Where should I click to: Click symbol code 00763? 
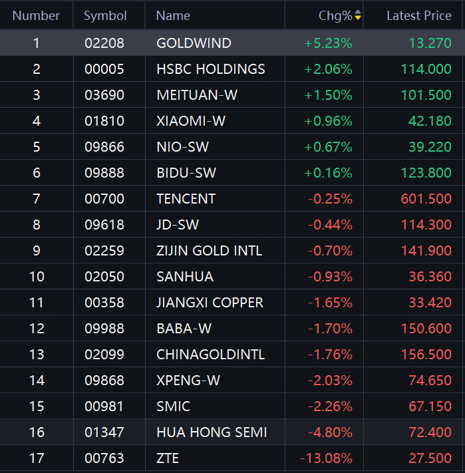104,458
